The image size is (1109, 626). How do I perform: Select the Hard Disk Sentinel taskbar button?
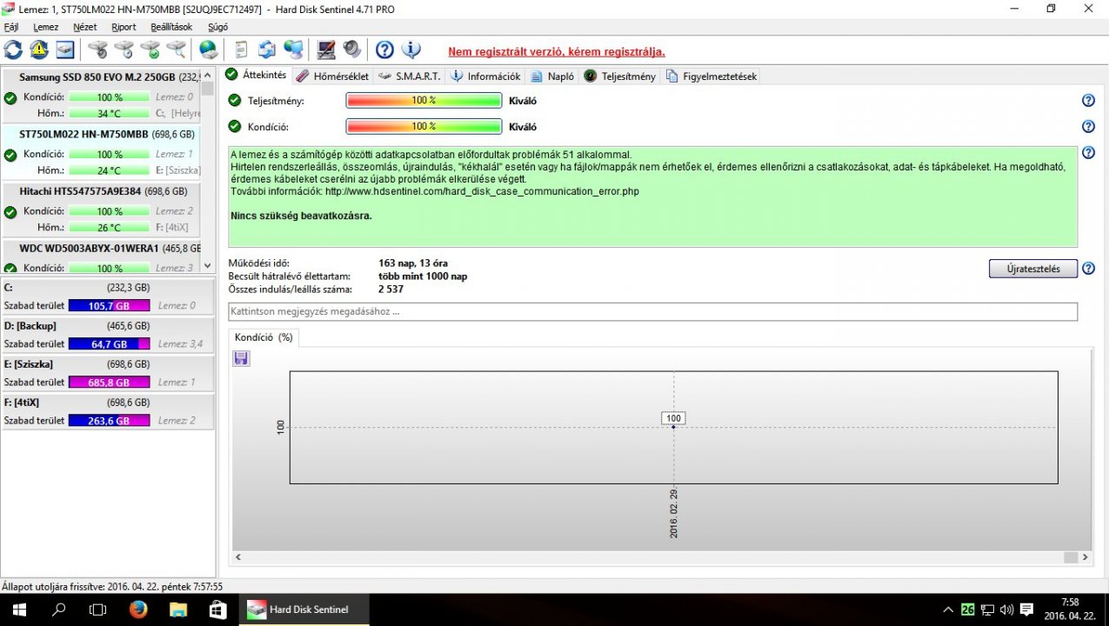click(304, 609)
